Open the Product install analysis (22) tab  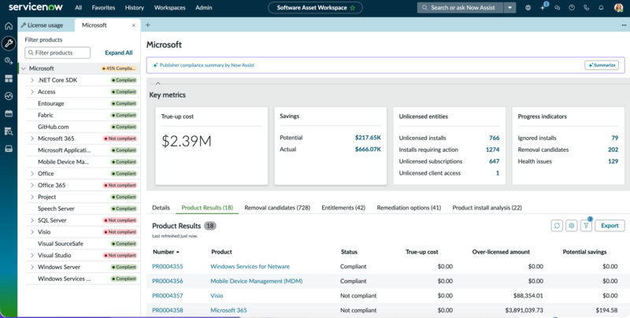(x=487, y=208)
